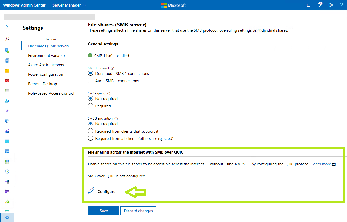Open the PowerShell tool in the sidebar
The width and height of the screenshot is (347, 222).
click(x=7, y=141)
